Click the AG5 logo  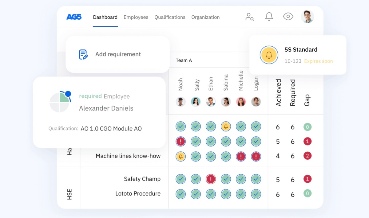click(74, 17)
